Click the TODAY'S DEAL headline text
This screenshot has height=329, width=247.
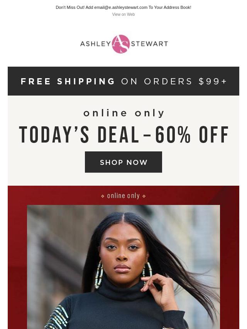[79, 135]
